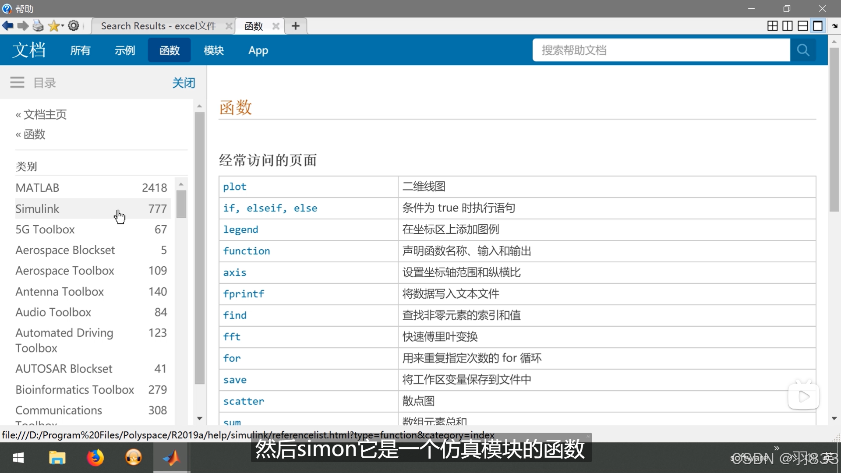Expand the dock options arrow at top right
This screenshot has width=841, height=473.
click(x=834, y=26)
